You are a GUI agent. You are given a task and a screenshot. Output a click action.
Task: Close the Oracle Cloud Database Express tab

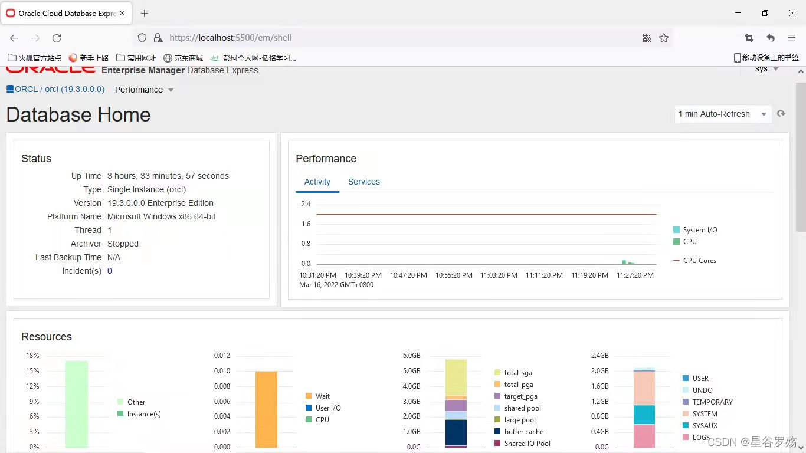[122, 13]
